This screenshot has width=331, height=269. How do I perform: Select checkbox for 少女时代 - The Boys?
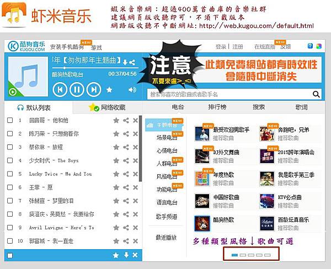pos(10,160)
